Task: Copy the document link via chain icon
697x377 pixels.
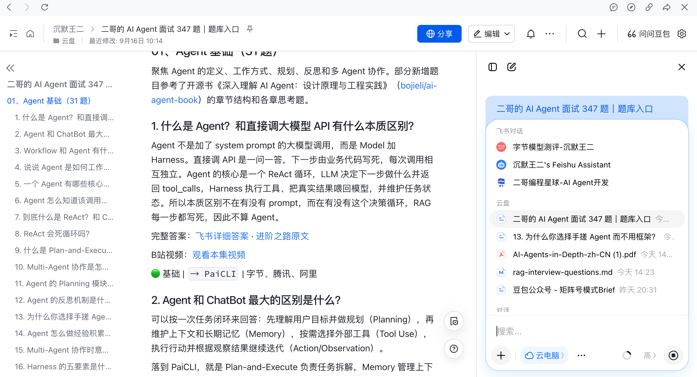Action: click(649, 7)
